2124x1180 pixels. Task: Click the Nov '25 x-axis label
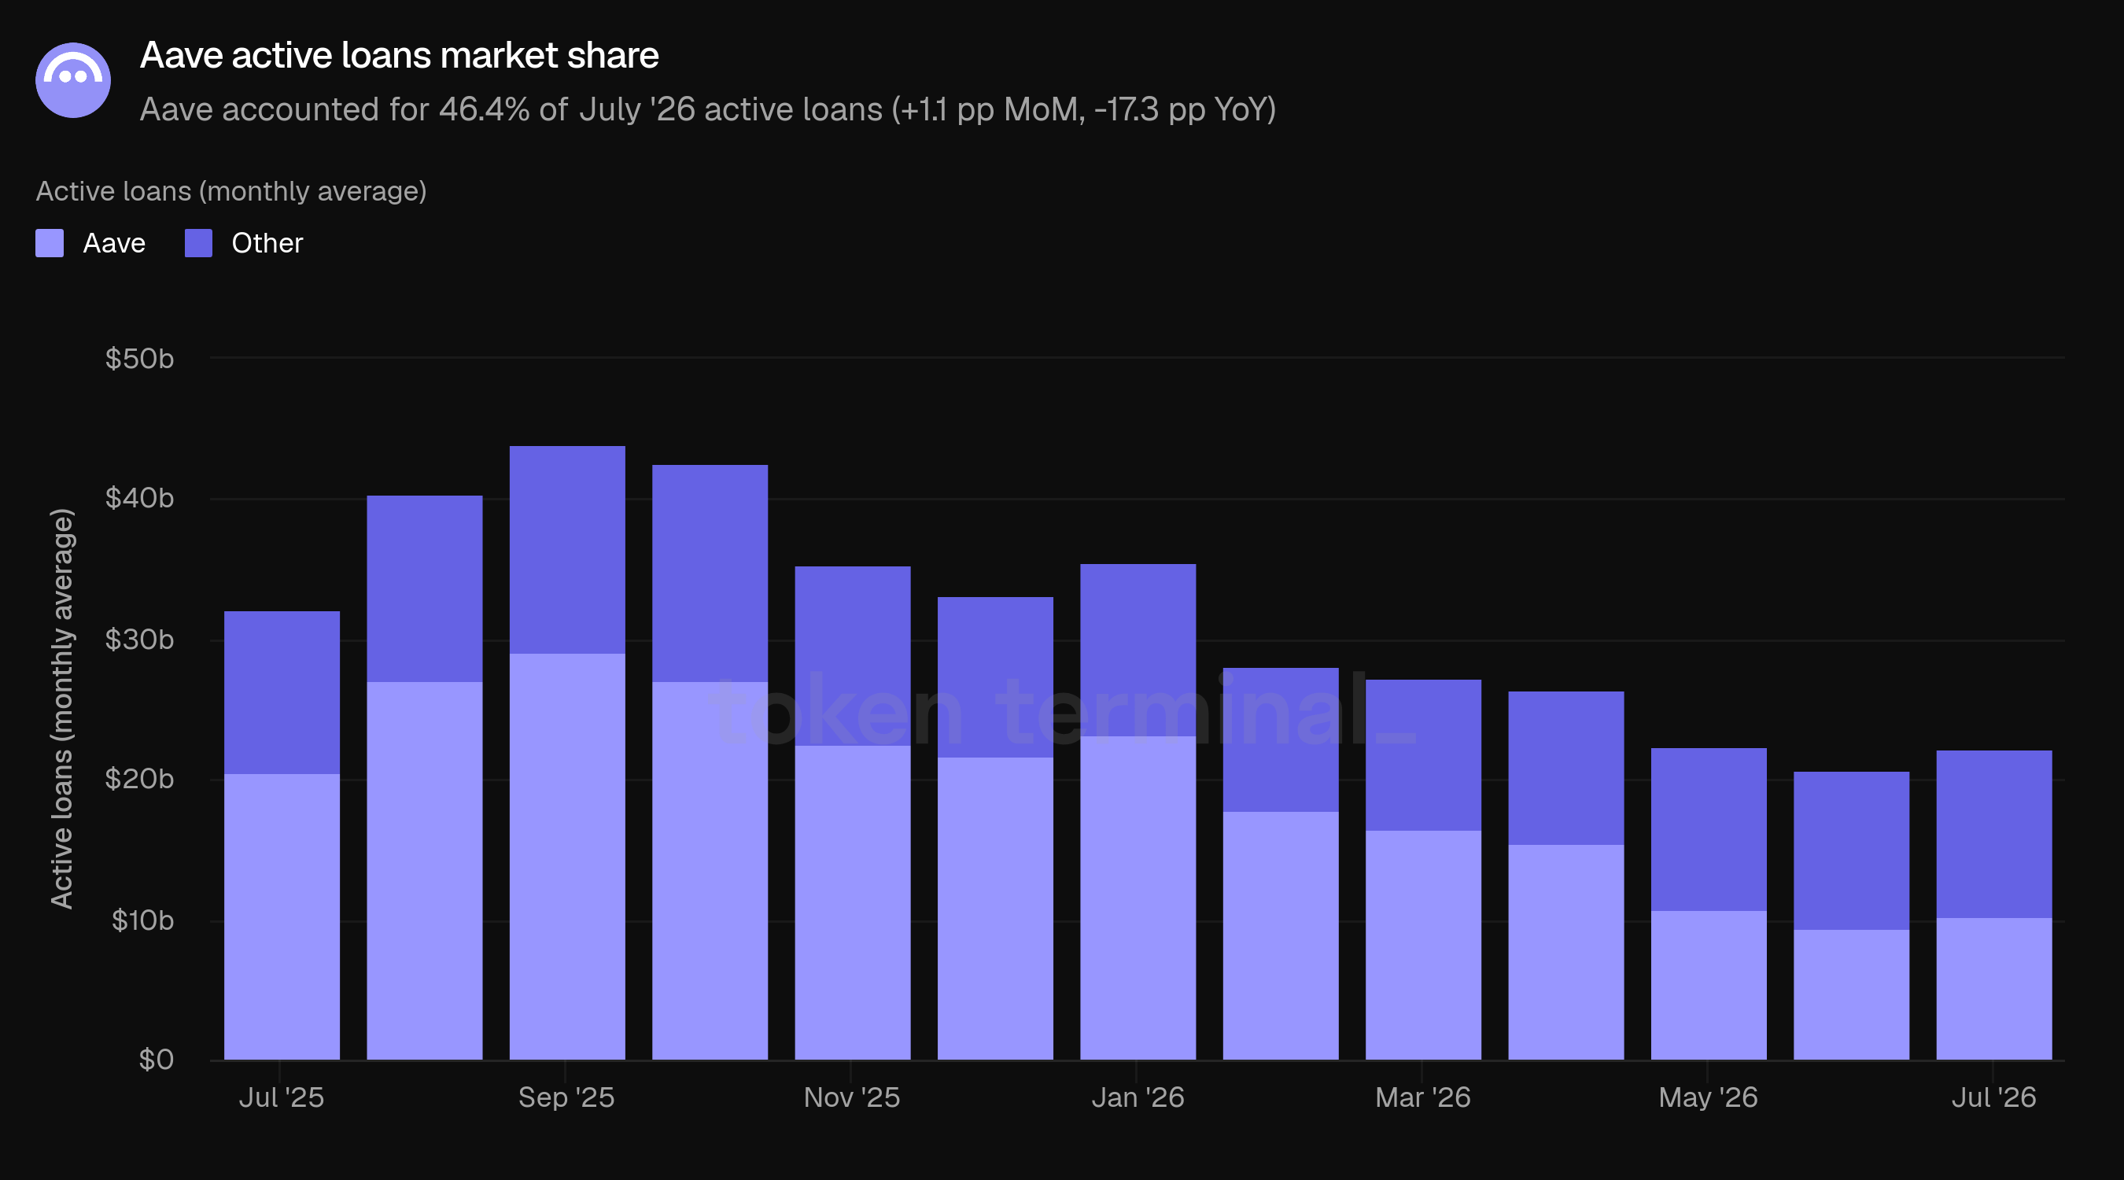pos(852,1097)
